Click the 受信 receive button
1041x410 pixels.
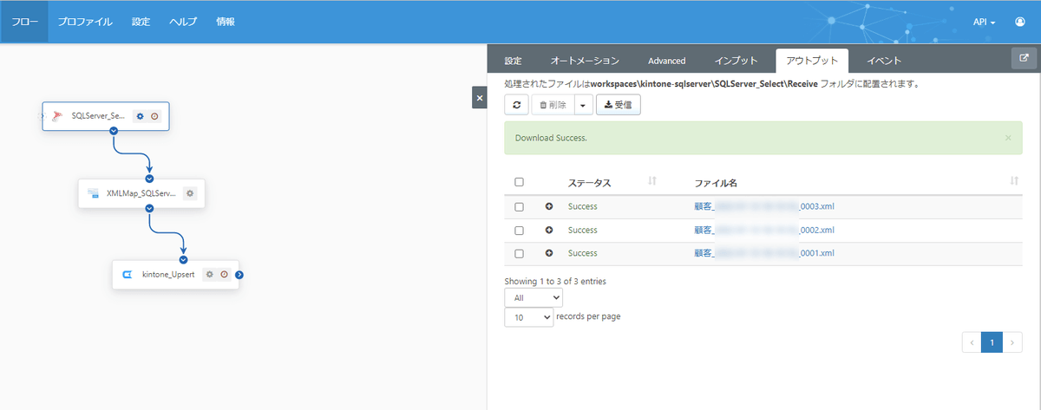(619, 105)
